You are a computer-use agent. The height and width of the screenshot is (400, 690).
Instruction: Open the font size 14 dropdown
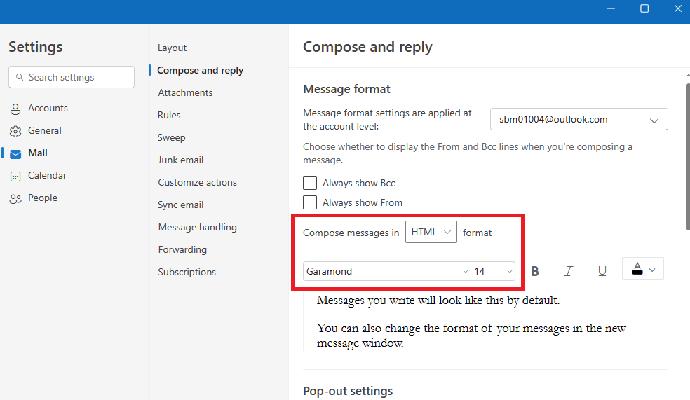(x=493, y=271)
